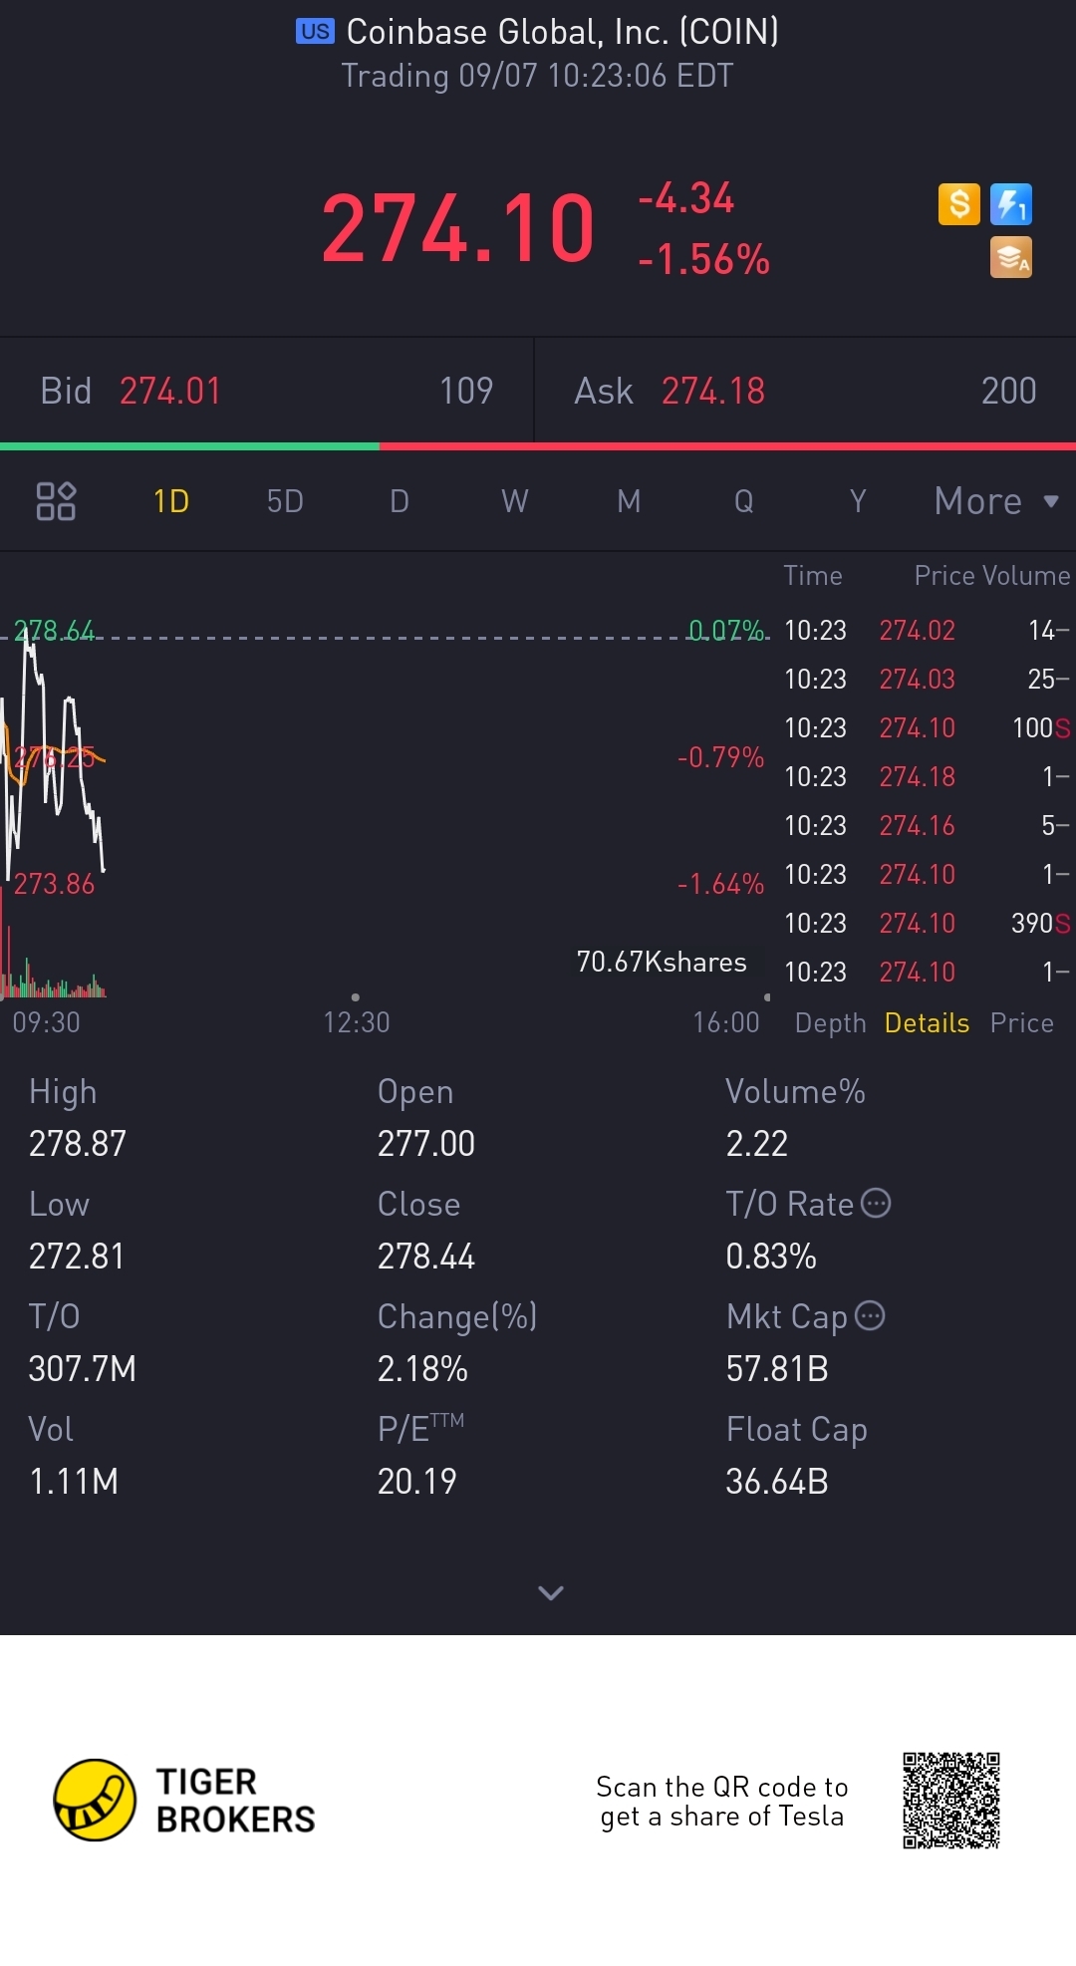Viewport: 1076px width, 1966px height.
Task: Tap the -1.56% percent change
Action: 704,260
